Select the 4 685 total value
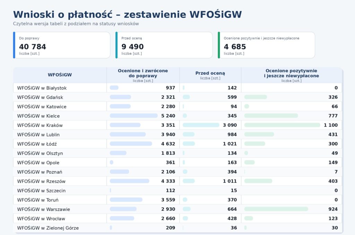Viewport: 355px width, 235px height. [x=235, y=46]
